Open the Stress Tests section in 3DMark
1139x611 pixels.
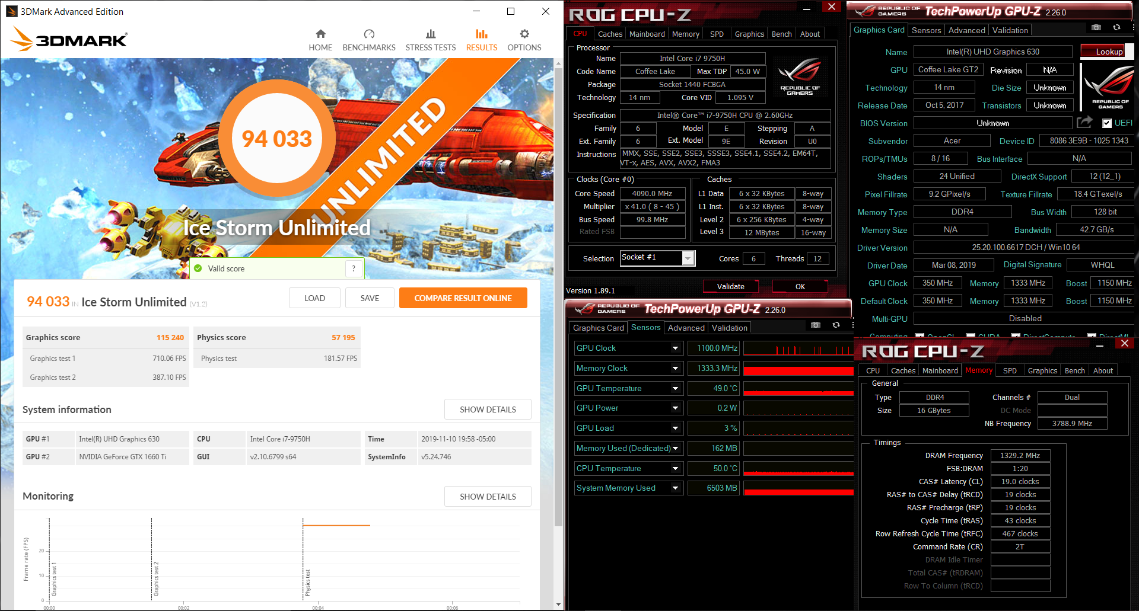tap(431, 40)
